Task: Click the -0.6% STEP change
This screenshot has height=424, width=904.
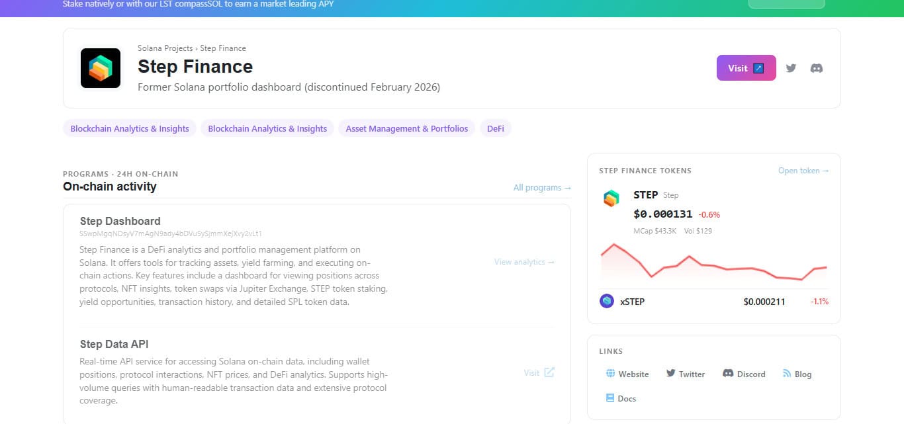Action: 709,214
